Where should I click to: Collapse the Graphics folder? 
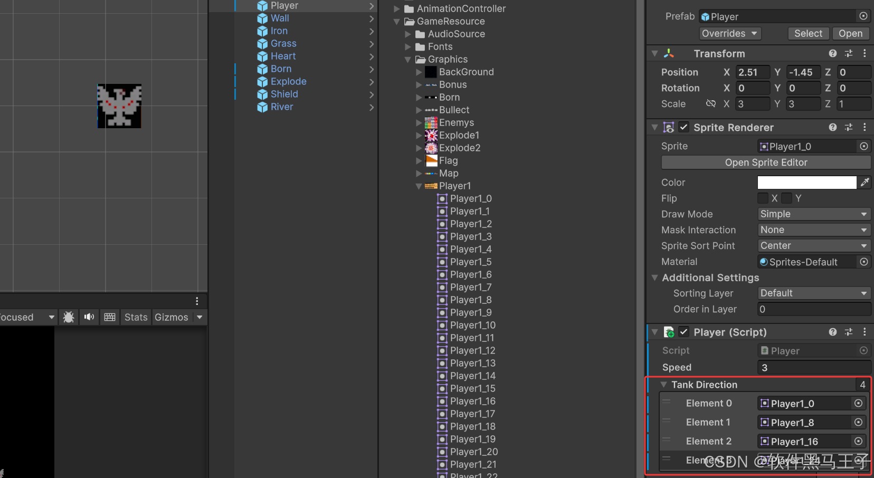click(407, 59)
